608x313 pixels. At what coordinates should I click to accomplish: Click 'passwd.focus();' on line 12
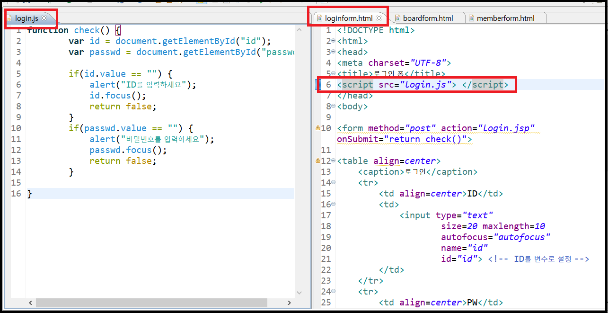coord(128,150)
